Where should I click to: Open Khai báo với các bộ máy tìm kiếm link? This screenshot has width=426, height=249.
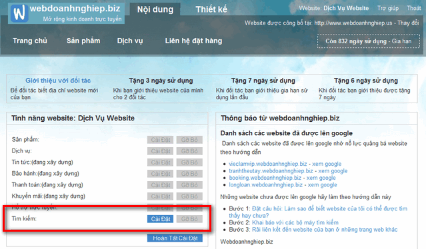(295, 222)
